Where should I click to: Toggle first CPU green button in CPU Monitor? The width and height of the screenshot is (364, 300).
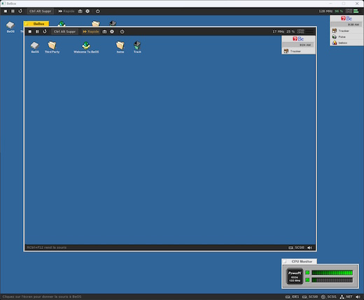307,273
